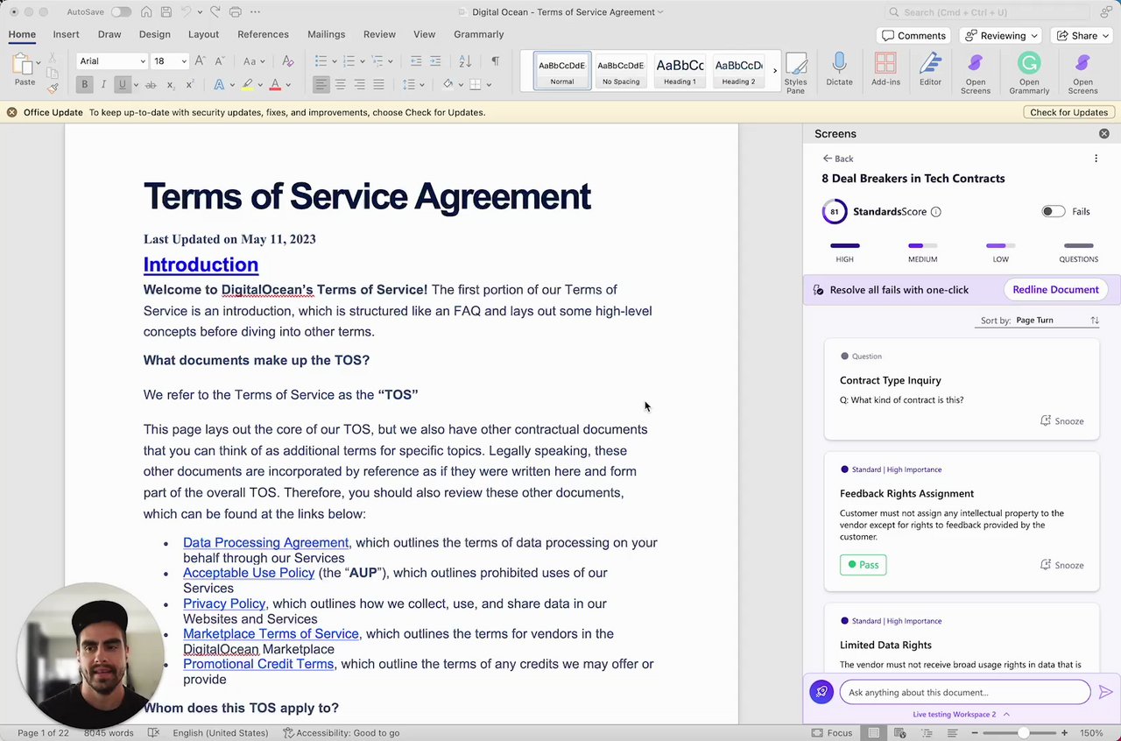Open the Grammarly tab
Screen dimensions: 1121x741
click(478, 34)
